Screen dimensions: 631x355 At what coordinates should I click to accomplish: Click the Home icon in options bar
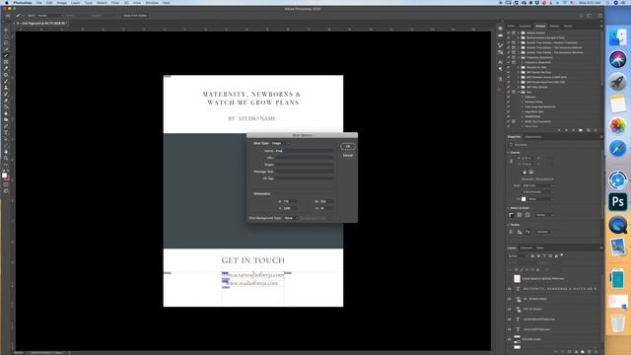(8, 16)
